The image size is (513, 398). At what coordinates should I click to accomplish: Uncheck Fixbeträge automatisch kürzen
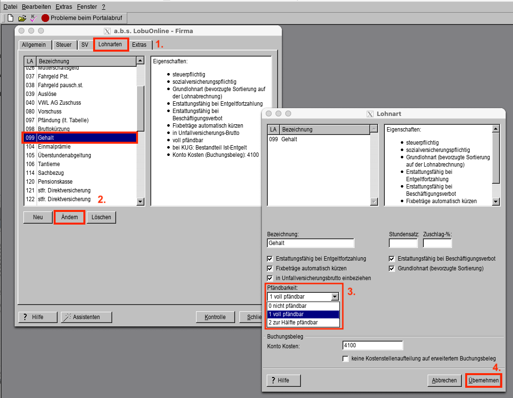(x=270, y=268)
